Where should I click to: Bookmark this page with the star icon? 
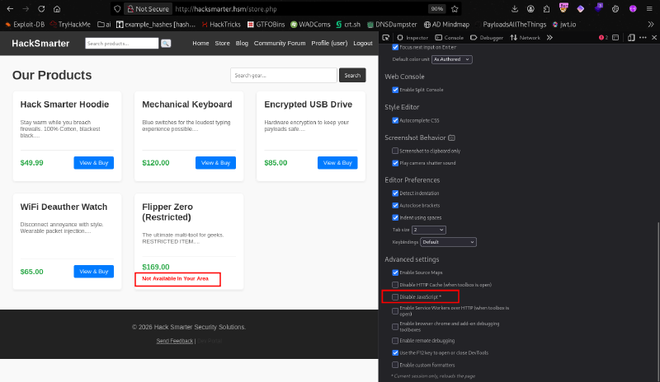tap(455, 9)
